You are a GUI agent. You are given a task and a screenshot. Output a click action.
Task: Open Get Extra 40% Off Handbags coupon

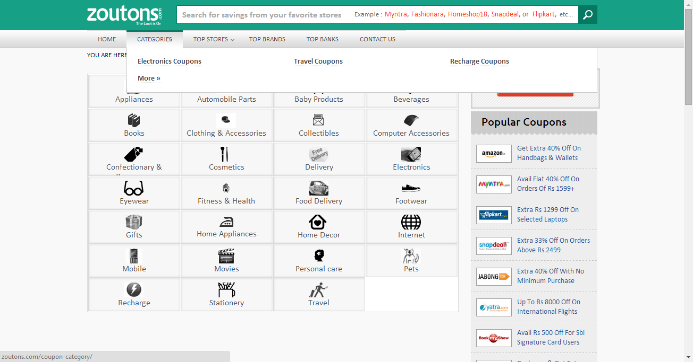coord(549,153)
